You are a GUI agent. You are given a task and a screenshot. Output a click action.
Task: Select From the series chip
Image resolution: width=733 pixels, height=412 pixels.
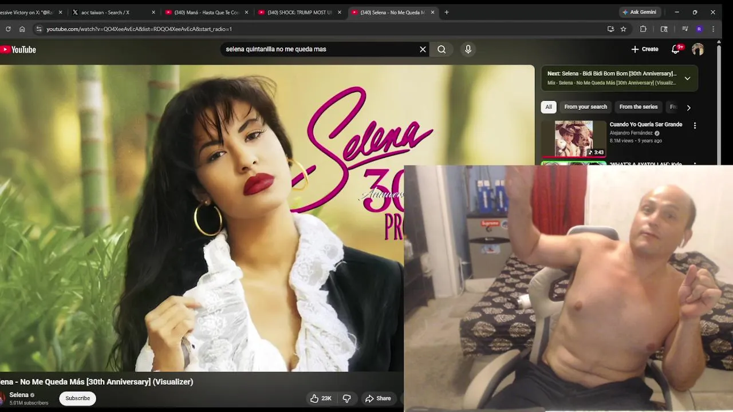638,107
